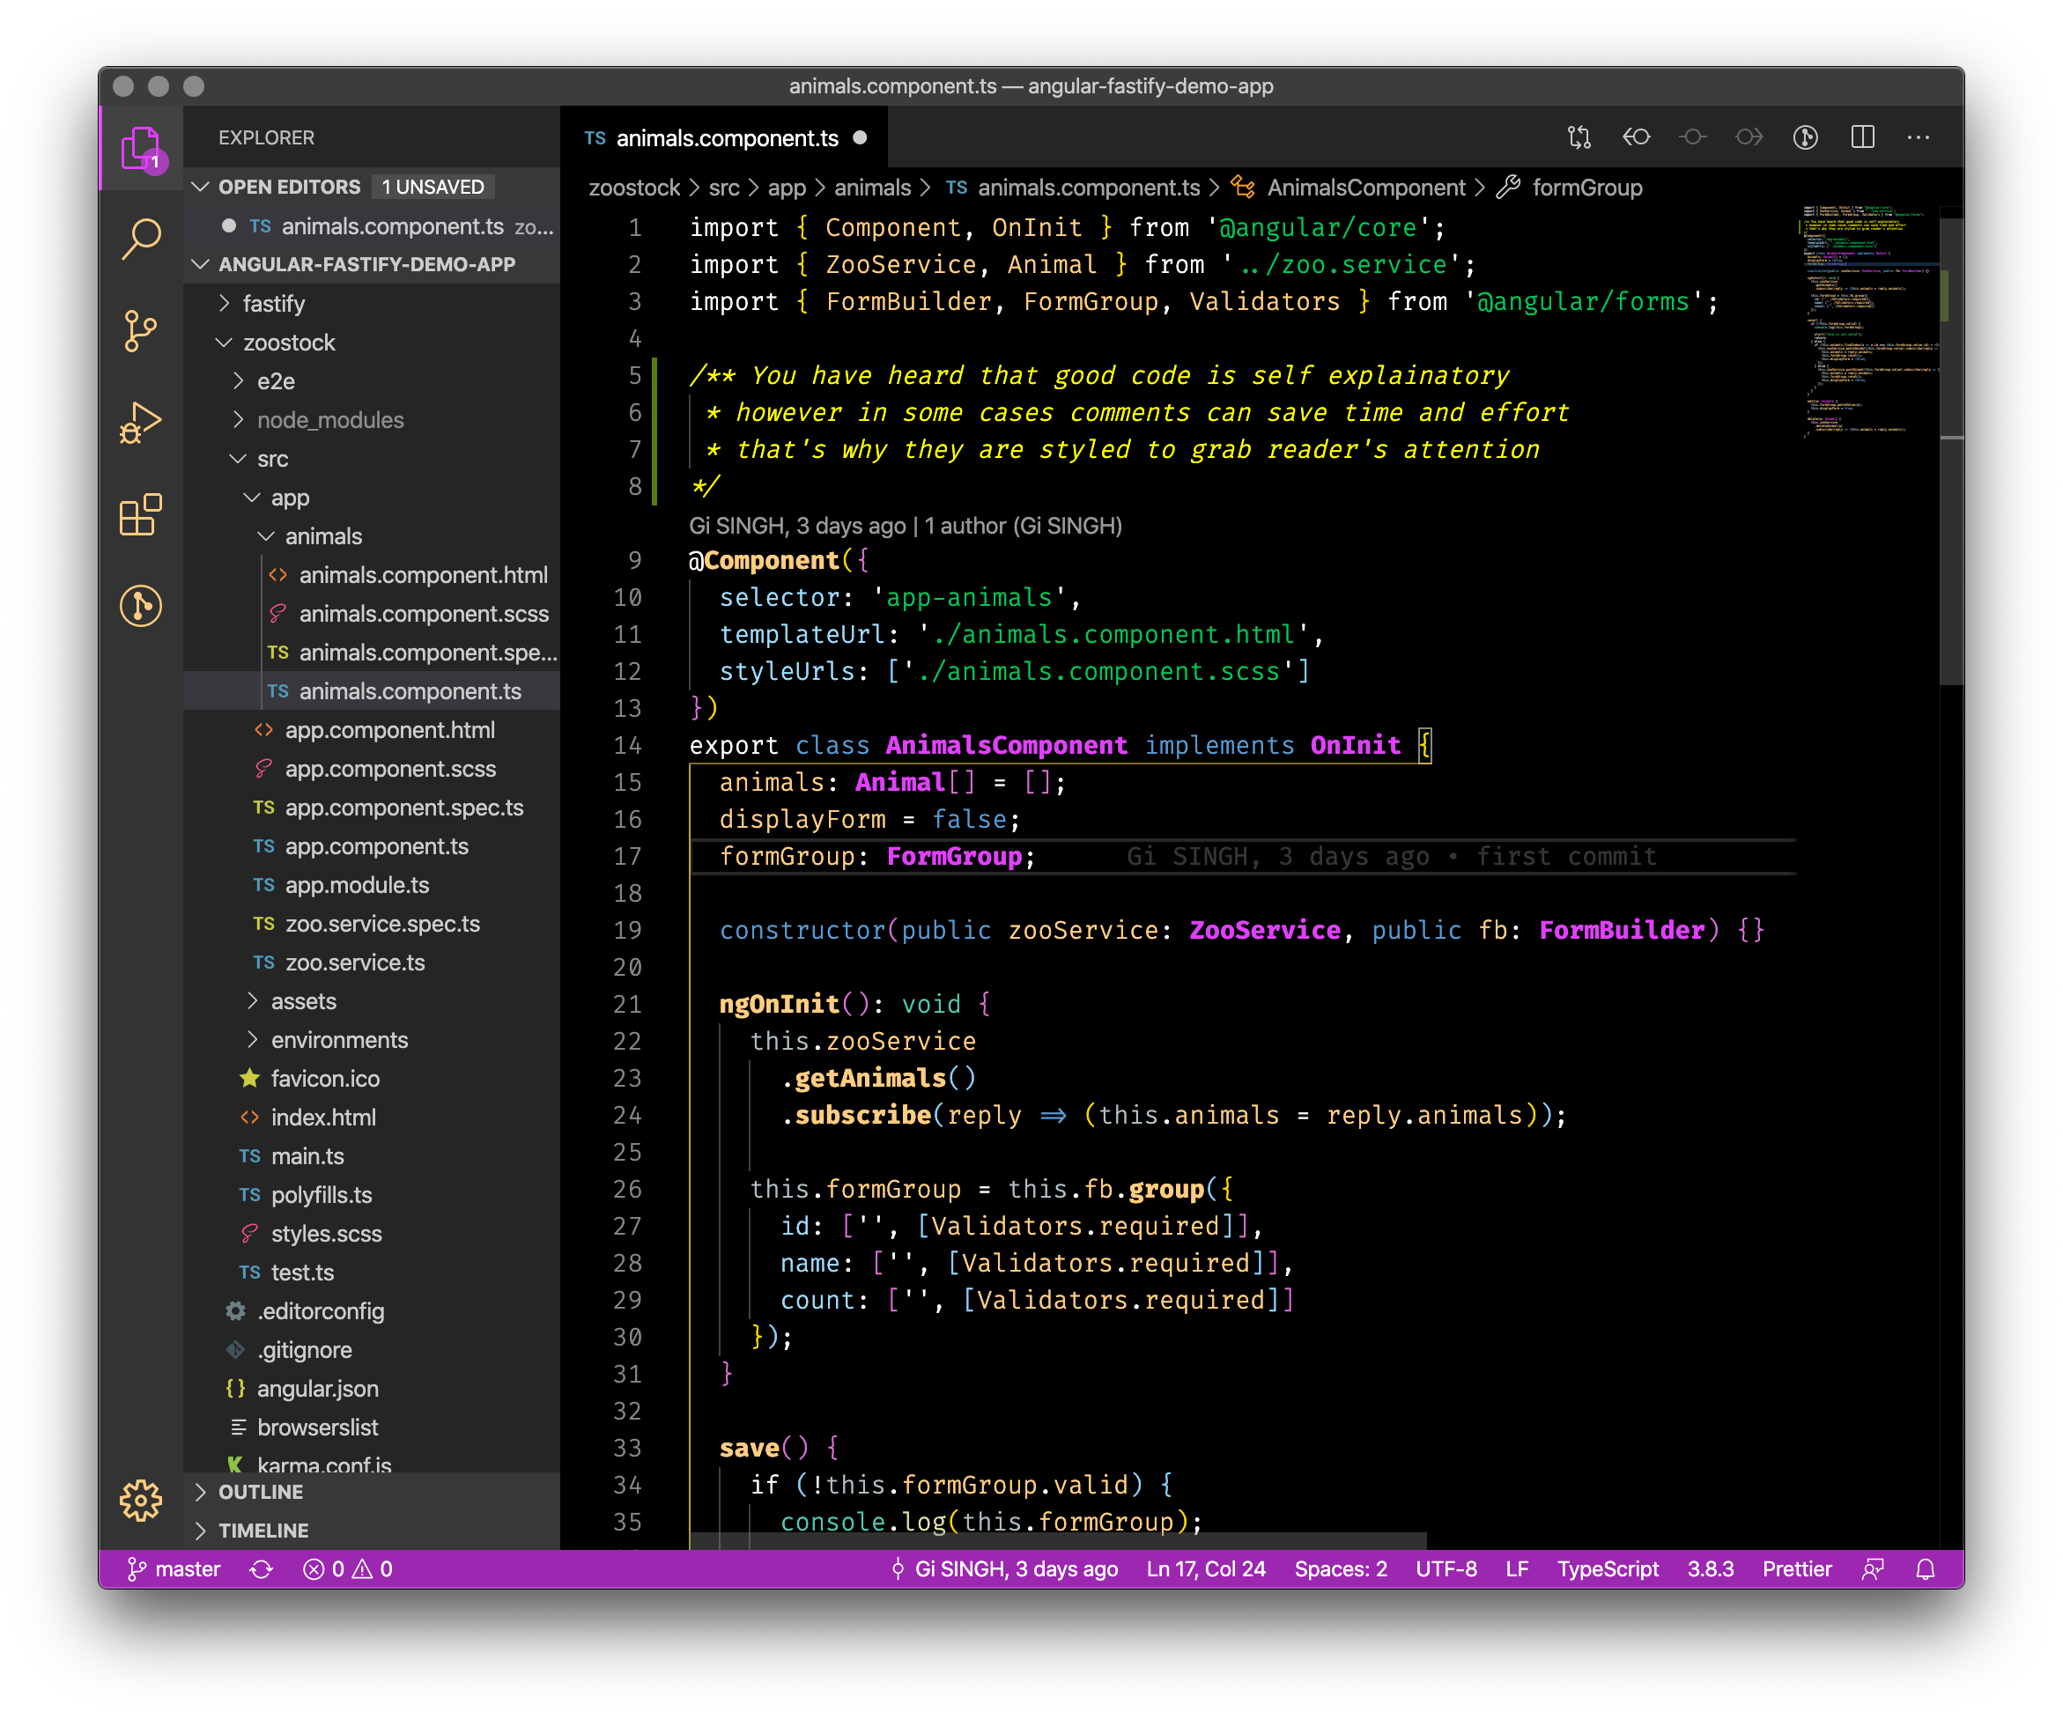
Task: Collapse the Open Editors section
Action: [202, 187]
